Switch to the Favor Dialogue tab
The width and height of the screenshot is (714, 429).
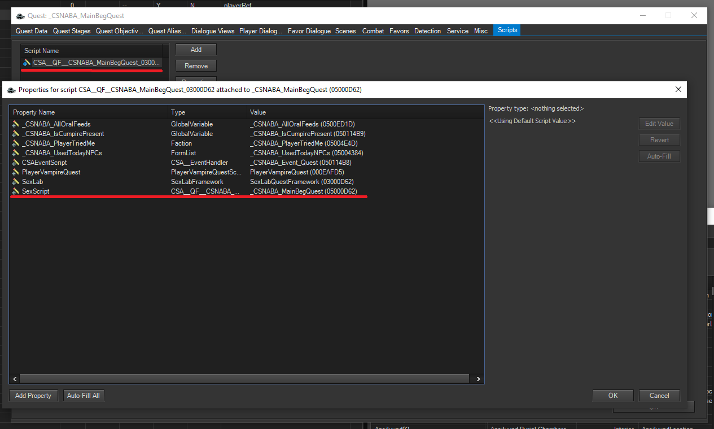point(309,31)
